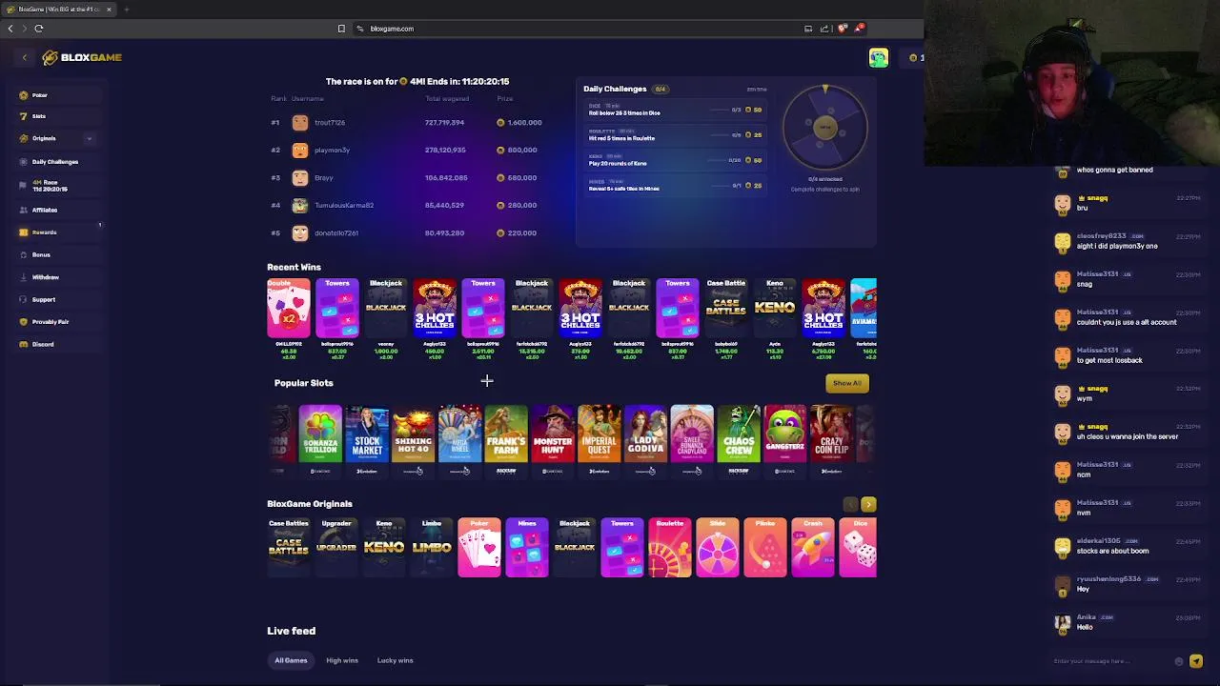This screenshot has height=686, width=1220.
Task: Open the green user avatar
Action: tap(878, 58)
